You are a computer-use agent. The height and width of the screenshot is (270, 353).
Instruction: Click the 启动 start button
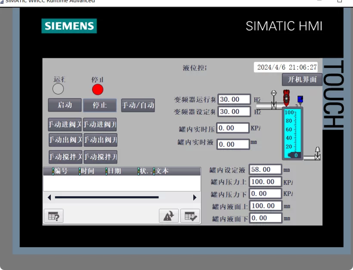pyautogui.click(x=65, y=105)
